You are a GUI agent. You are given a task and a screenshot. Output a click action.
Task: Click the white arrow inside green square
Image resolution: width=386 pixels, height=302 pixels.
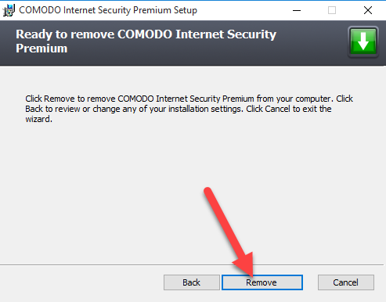point(363,41)
